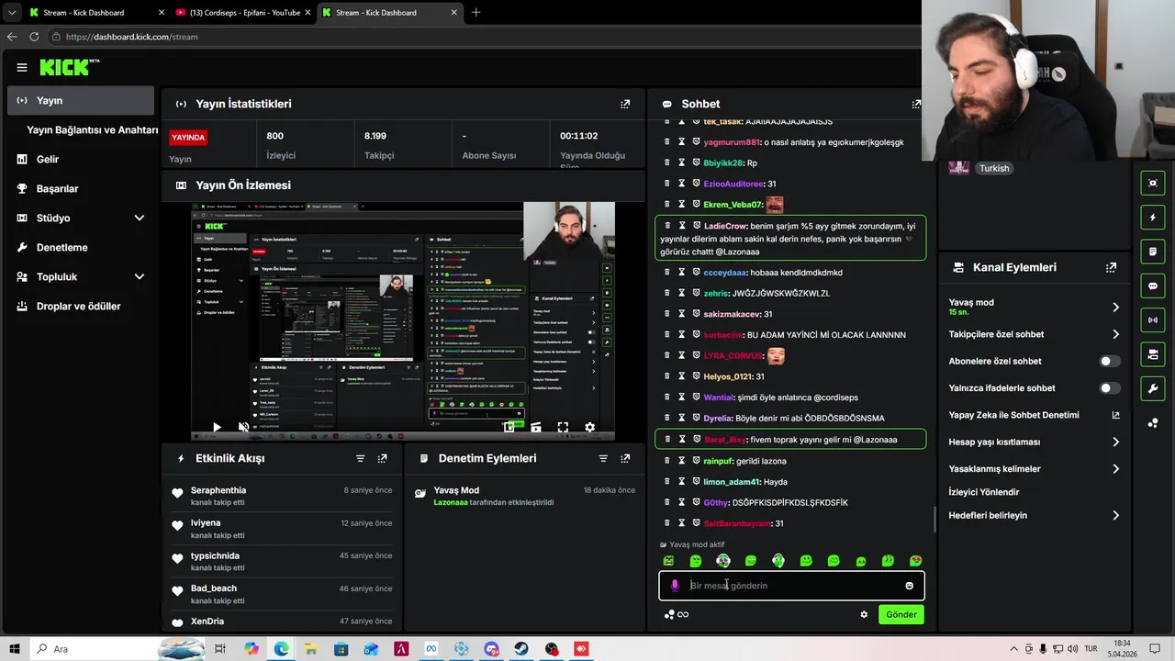Click the Kick logo in the header

[x=68, y=67]
